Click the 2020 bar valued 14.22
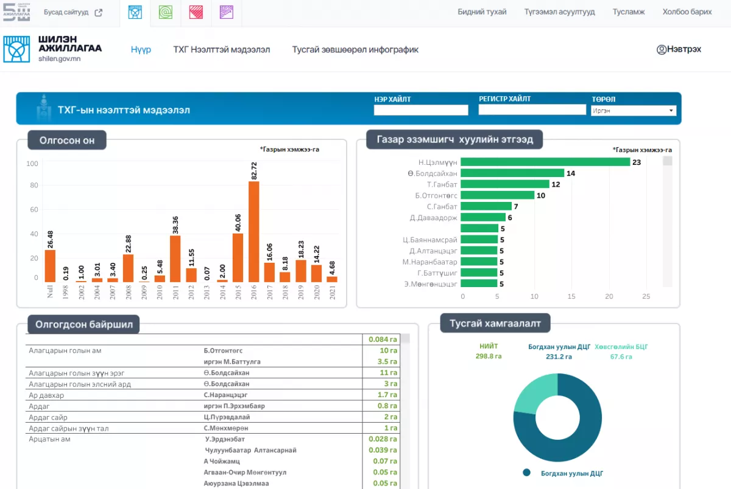The height and width of the screenshot is (489, 731). coord(316,274)
